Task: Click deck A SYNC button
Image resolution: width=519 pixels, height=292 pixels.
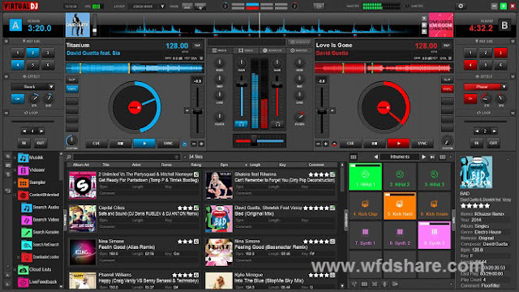Action: coord(168,144)
